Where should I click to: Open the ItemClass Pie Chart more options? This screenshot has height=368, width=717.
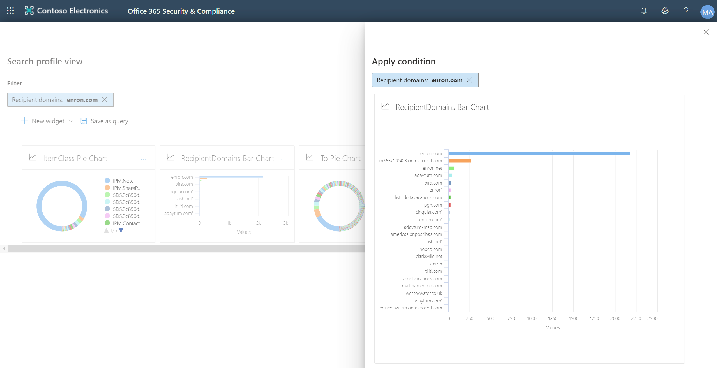tap(144, 159)
